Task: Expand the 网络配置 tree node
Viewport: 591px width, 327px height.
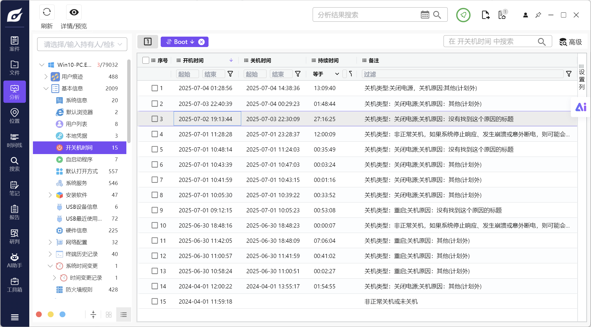Action: 50,242
